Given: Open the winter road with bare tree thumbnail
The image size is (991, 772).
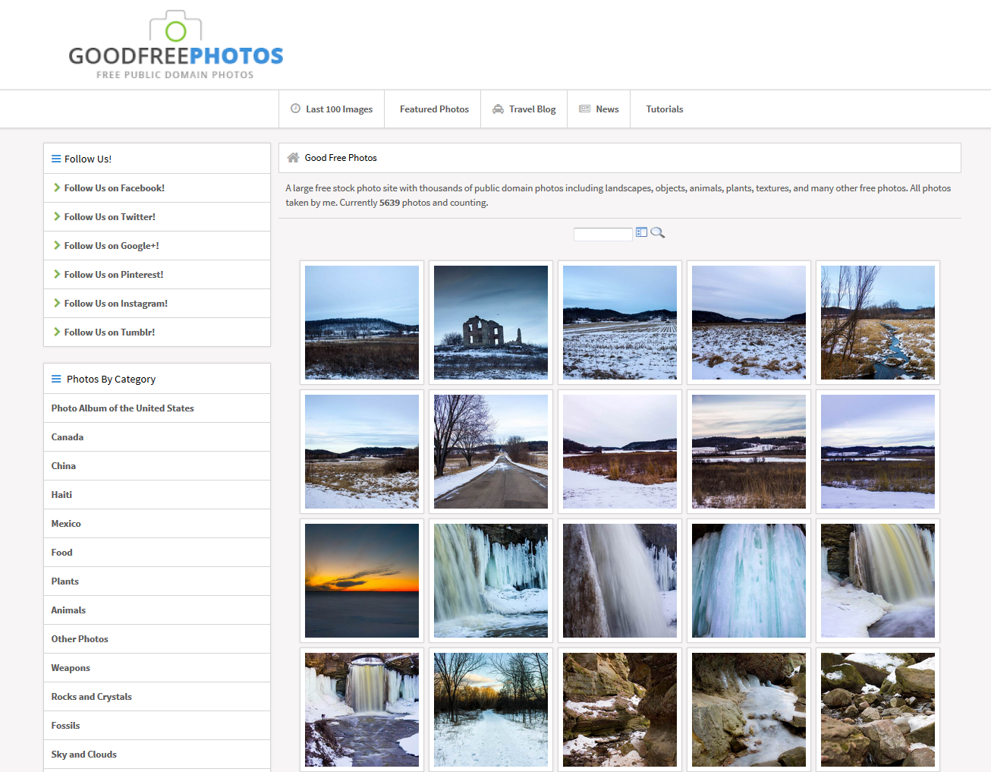Looking at the screenshot, I should coord(491,452).
